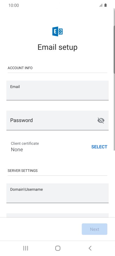The image size is (115, 256).
Task: Toggle password visibility eye icon
Action: tap(101, 120)
